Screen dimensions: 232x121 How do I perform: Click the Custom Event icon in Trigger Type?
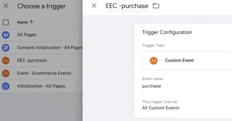click(x=154, y=61)
